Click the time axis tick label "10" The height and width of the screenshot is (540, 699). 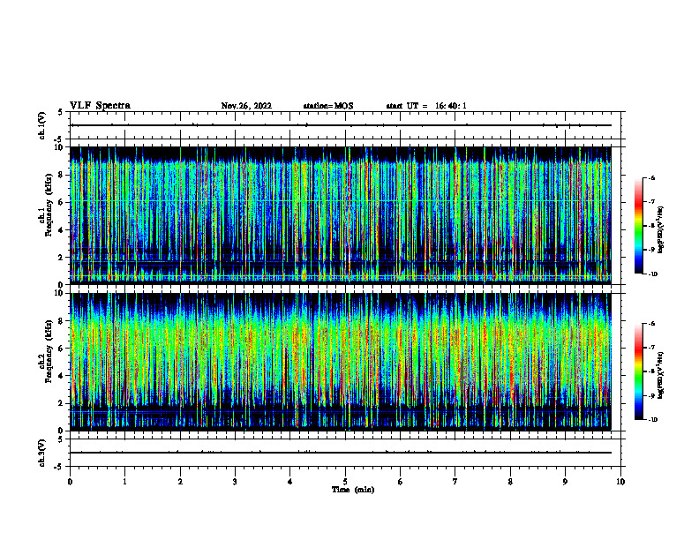[x=620, y=482]
